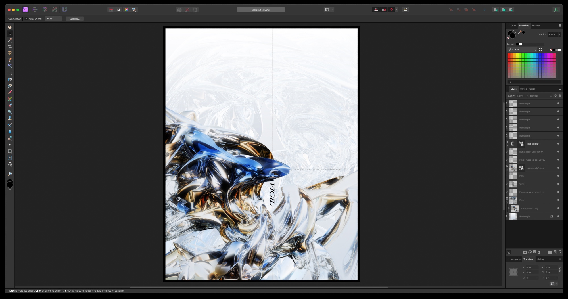The width and height of the screenshot is (568, 299).
Task: Switch to the Brushes tab
Action: tap(536, 26)
